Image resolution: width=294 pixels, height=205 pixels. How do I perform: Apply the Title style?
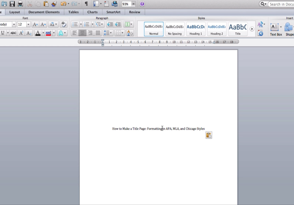(238, 29)
